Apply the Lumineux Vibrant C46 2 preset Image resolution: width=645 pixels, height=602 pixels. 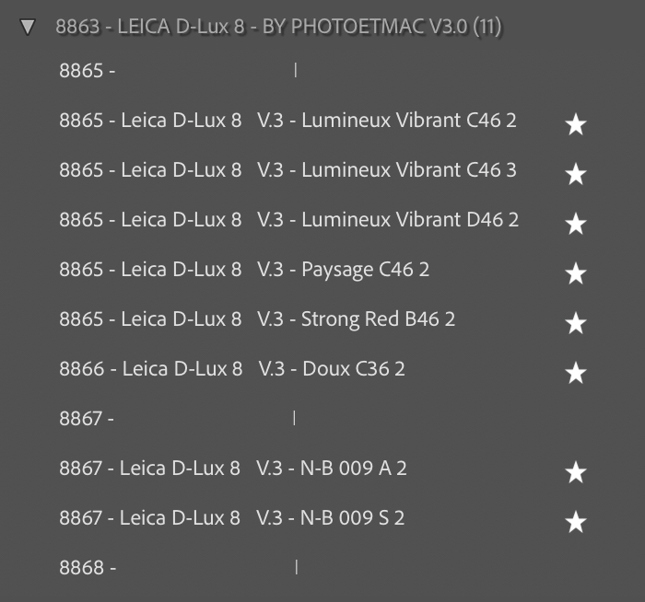(x=287, y=121)
